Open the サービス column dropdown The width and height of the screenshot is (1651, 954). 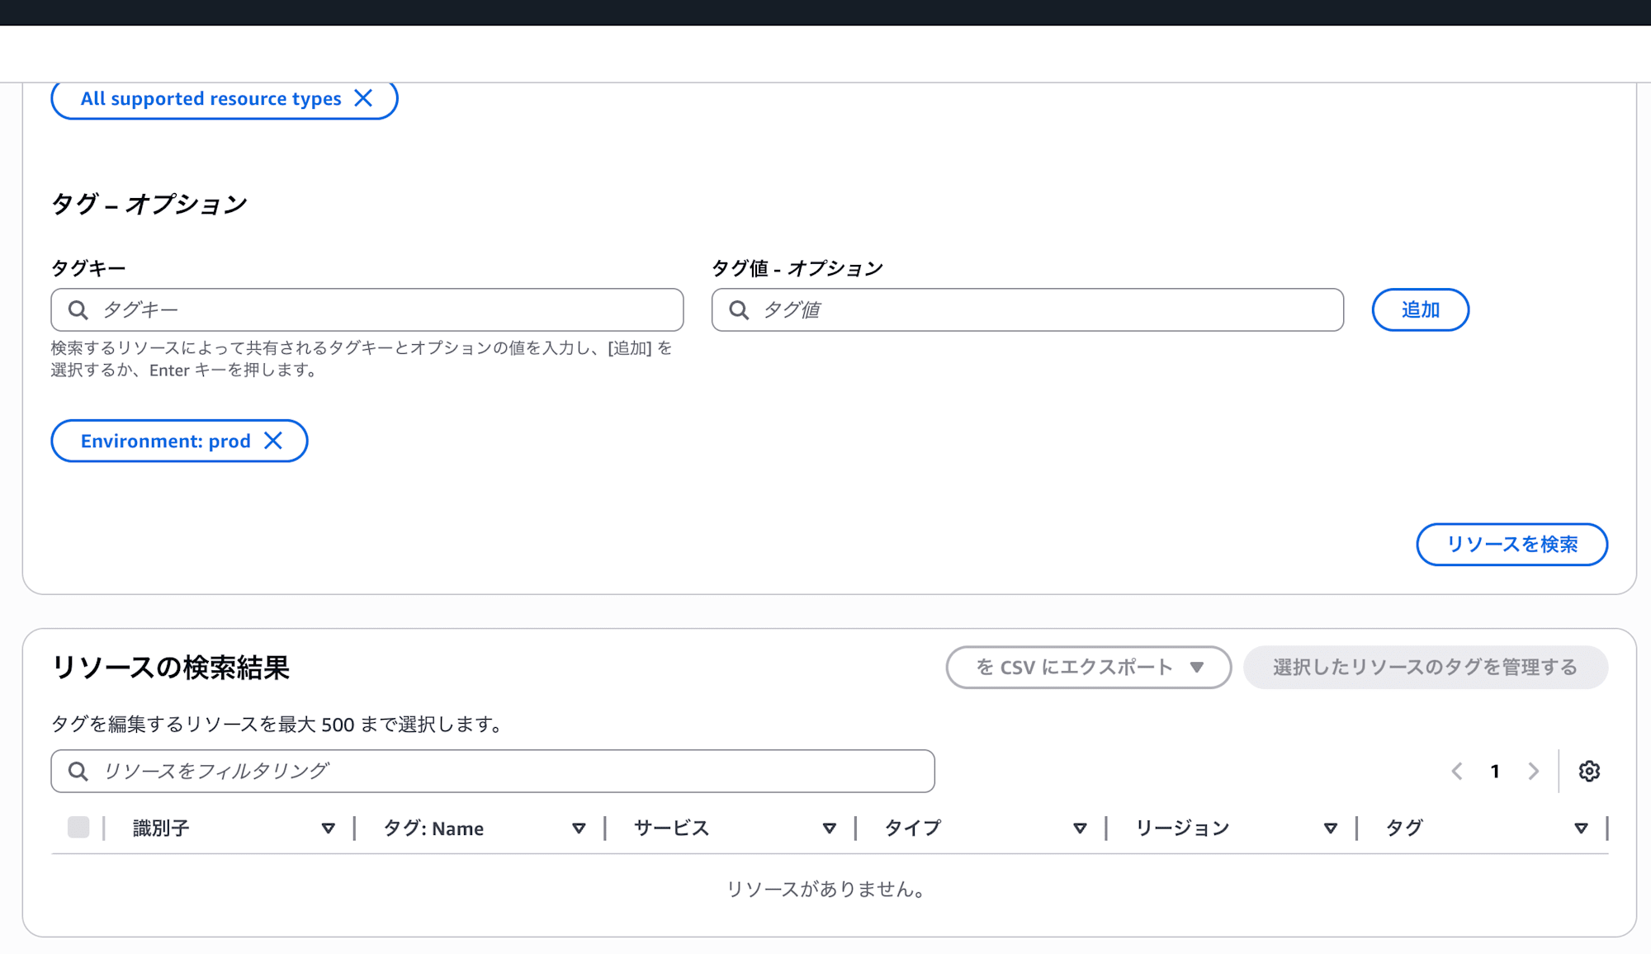pyautogui.click(x=830, y=828)
